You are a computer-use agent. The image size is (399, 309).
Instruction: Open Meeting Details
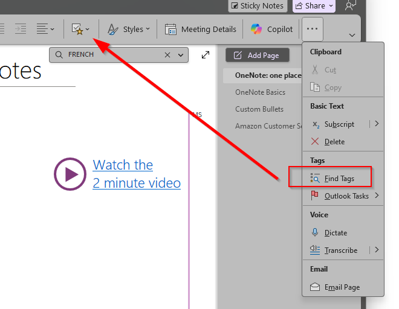tap(200, 29)
